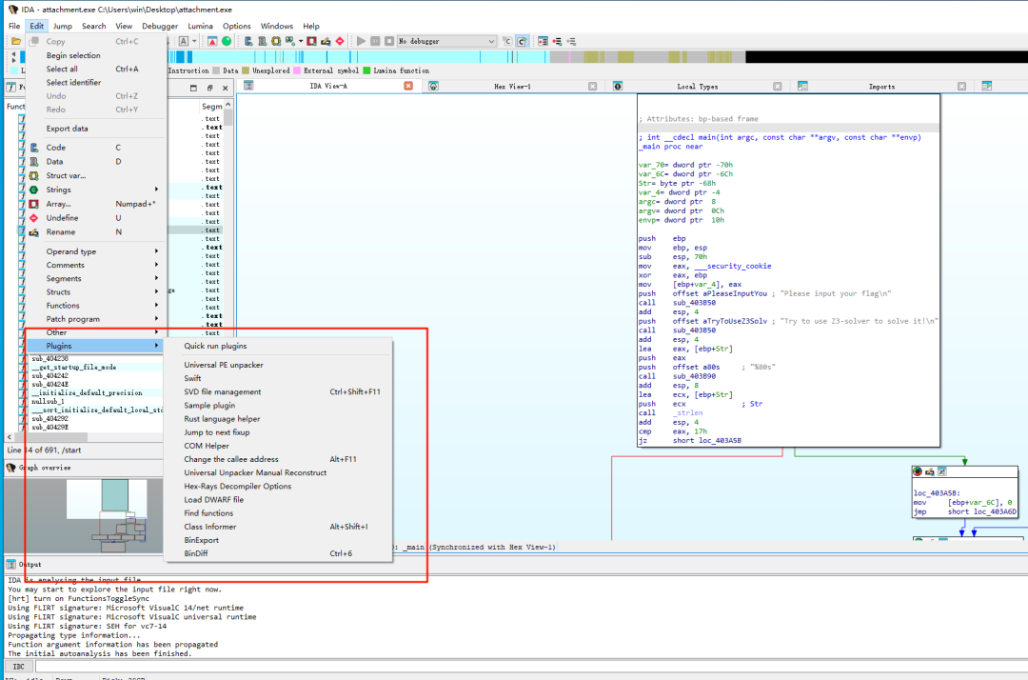
Task: Click the Struct var icon in Edit menu
Action: (34, 176)
